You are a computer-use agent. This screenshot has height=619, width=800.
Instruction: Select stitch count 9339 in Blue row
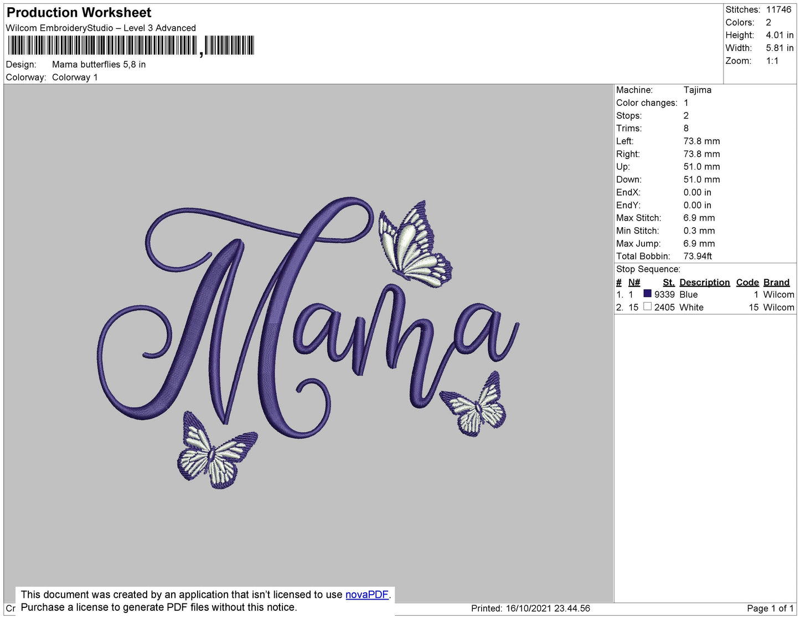664,294
